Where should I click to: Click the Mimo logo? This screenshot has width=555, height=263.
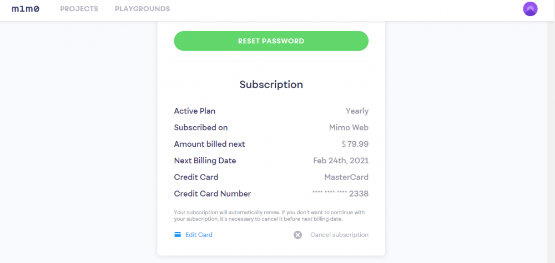coord(26,9)
